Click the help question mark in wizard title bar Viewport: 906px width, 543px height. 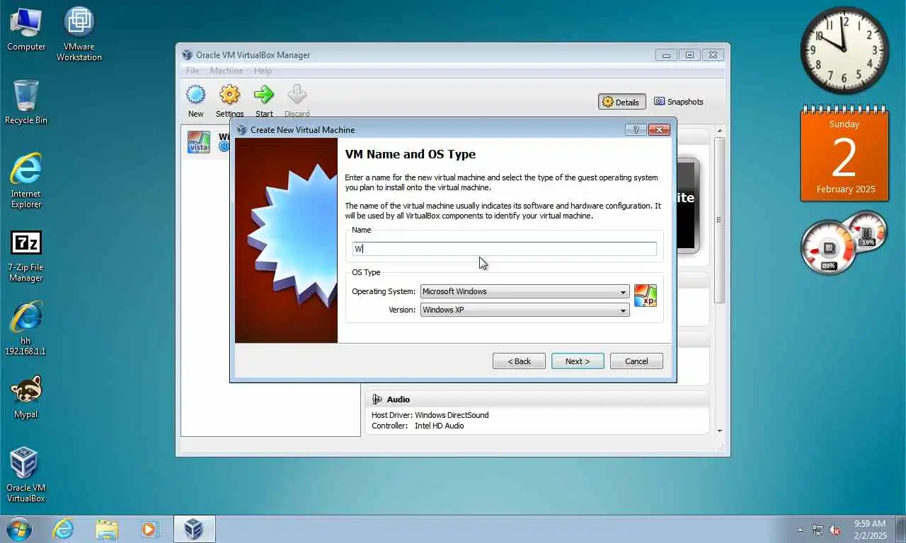coord(636,129)
